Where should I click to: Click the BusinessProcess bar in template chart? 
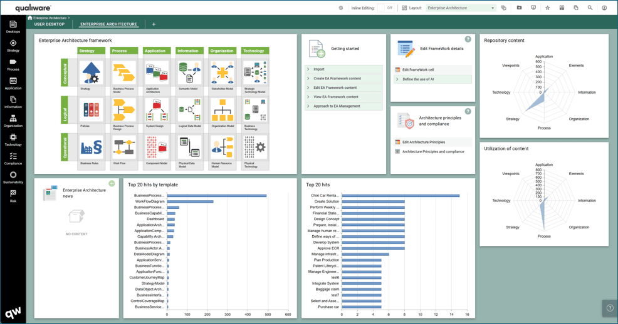point(216,196)
